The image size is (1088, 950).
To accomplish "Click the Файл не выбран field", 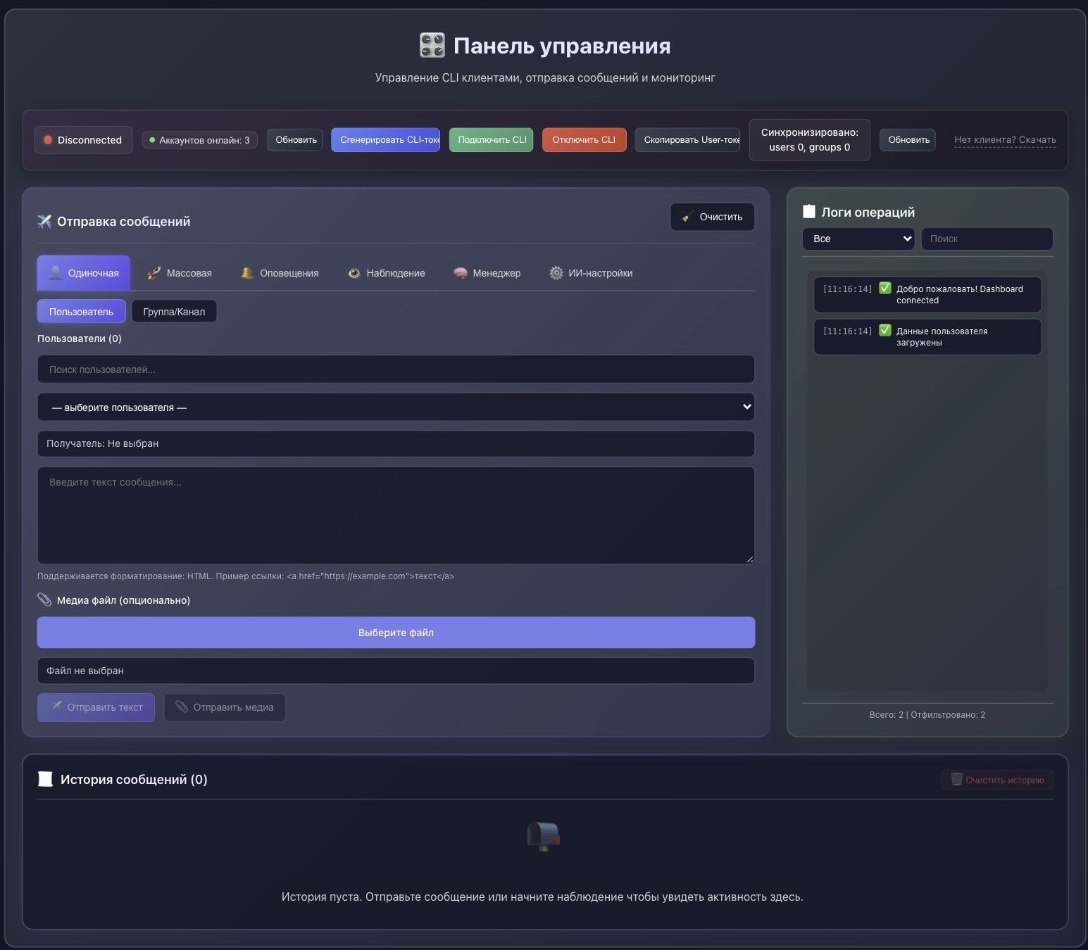I will pyautogui.click(x=396, y=671).
